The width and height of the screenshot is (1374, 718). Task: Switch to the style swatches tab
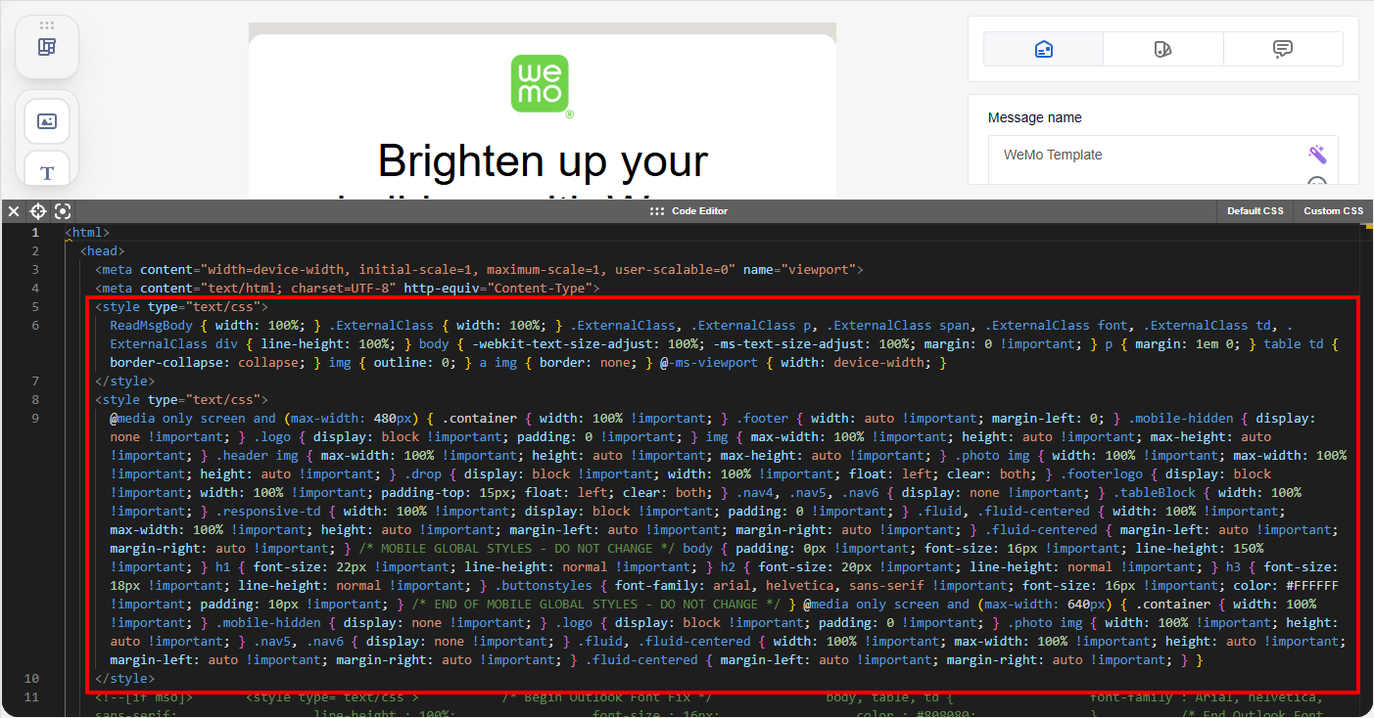pyautogui.click(x=1163, y=49)
